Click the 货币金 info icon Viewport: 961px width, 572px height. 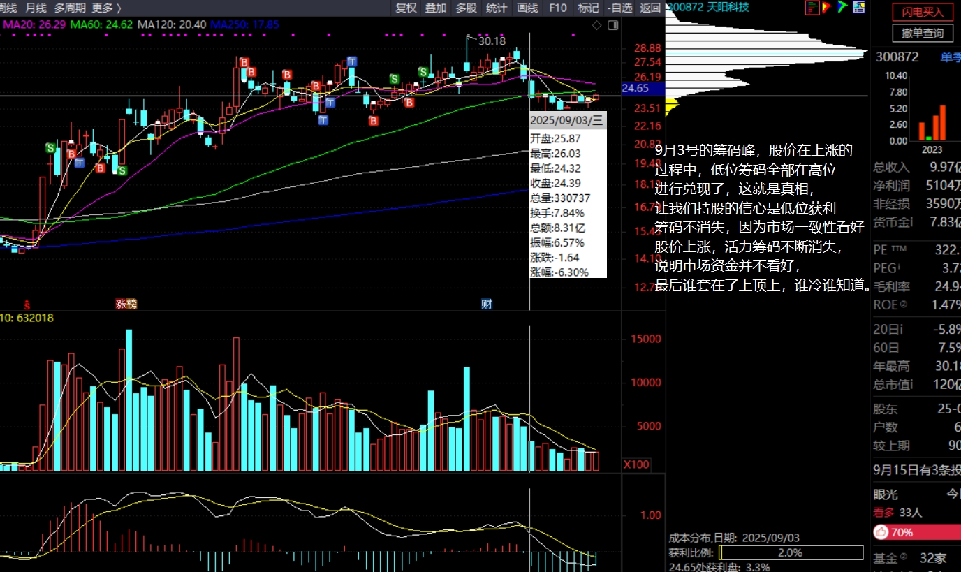pos(911,223)
